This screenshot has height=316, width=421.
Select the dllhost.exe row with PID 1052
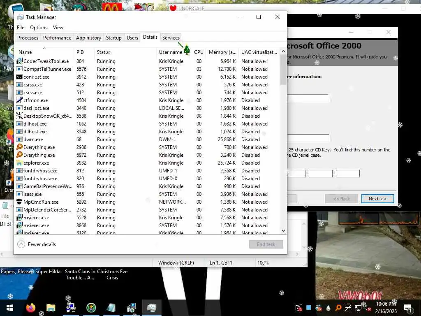tap(148, 123)
